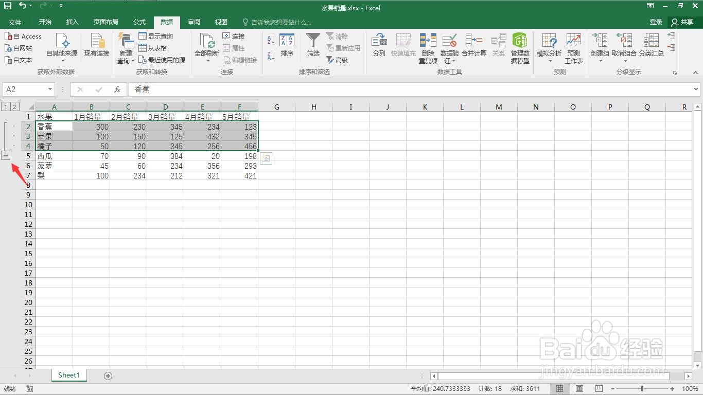Click Connections (连接) button

234,37
